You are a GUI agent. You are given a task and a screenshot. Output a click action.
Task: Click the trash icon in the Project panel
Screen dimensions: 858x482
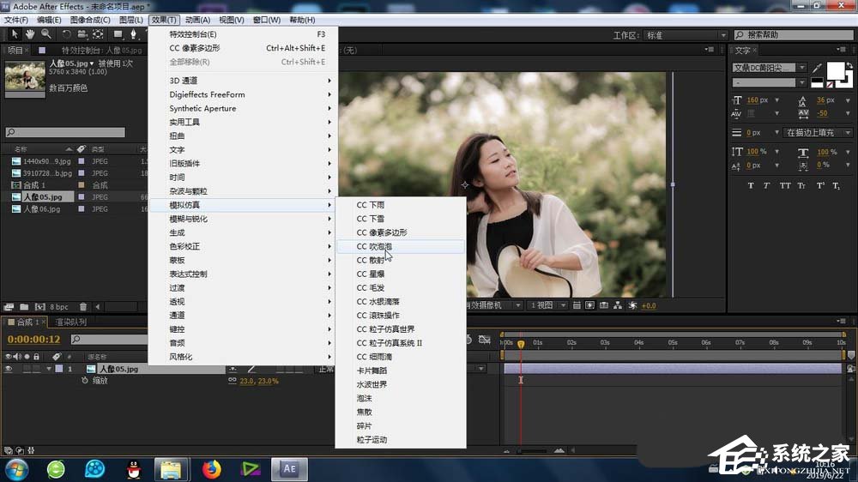coord(83,306)
